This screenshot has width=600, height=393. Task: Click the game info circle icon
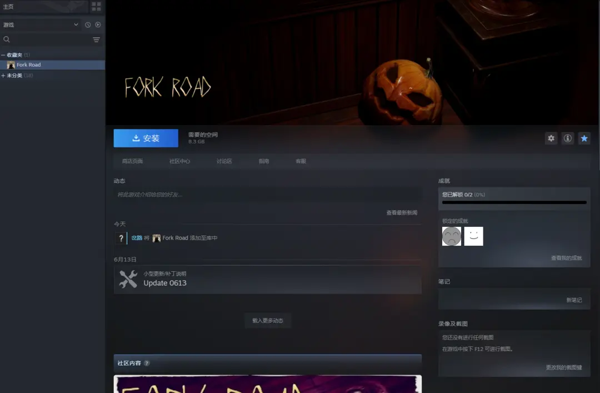pos(567,138)
